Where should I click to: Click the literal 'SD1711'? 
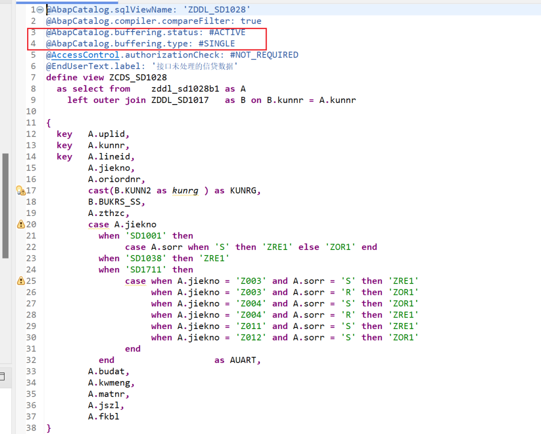pos(146,269)
